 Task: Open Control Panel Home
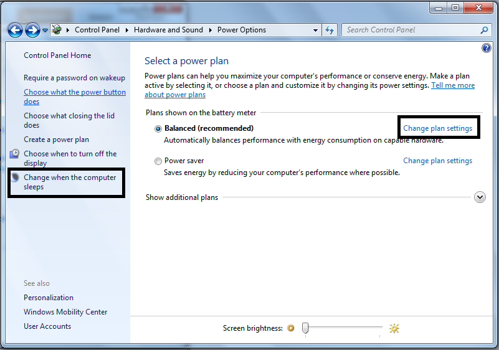coord(57,55)
